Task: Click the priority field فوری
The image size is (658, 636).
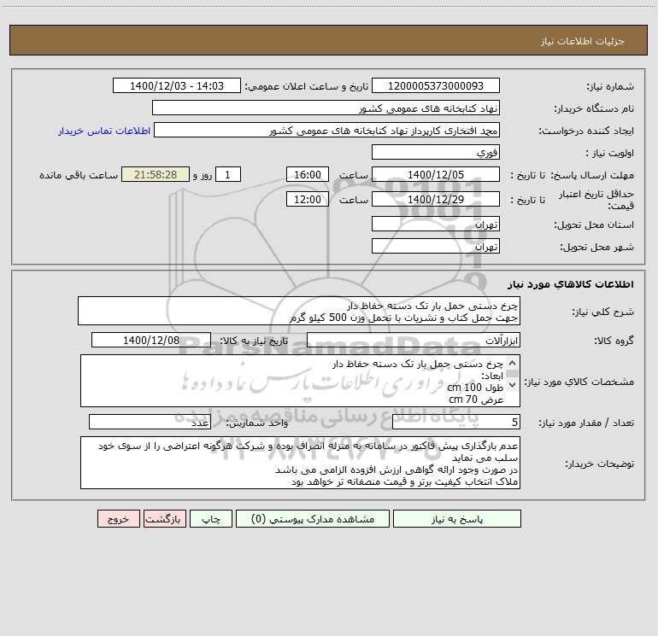Action: 436,152
